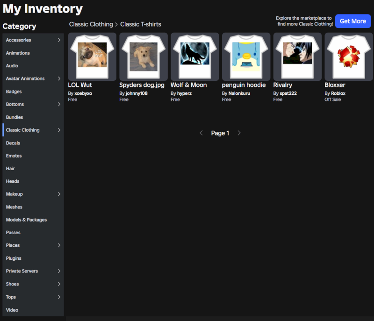Open the Video category
Screen dimensions: 374x321
12,310
